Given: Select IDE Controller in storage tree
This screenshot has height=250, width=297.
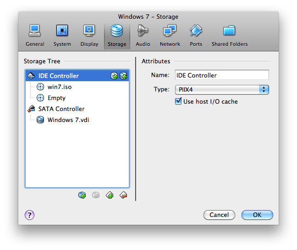Looking at the screenshot, I should point(77,76).
